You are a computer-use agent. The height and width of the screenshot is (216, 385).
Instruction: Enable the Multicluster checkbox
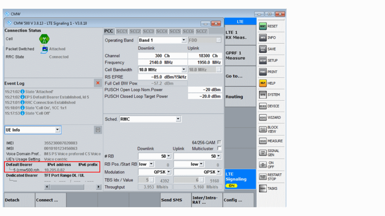tap(219, 148)
